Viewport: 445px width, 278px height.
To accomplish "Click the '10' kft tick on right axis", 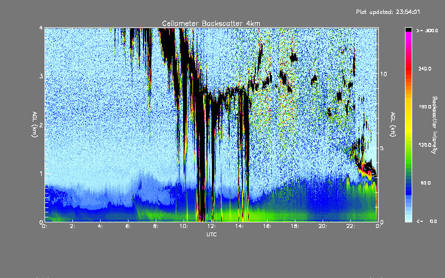I will (x=383, y=74).
